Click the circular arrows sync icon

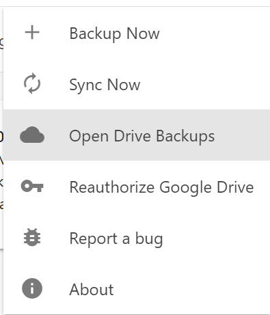pos(32,83)
